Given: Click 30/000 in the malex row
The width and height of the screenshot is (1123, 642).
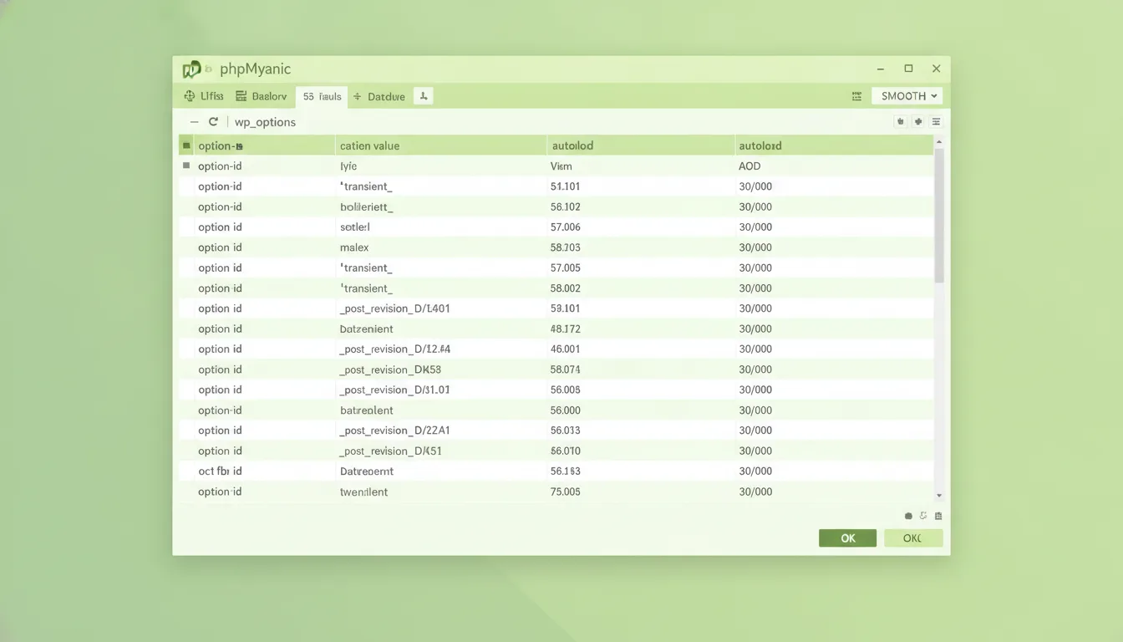Looking at the screenshot, I should pos(755,247).
